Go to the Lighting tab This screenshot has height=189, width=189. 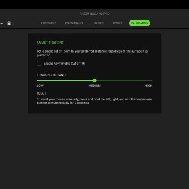click(99, 23)
